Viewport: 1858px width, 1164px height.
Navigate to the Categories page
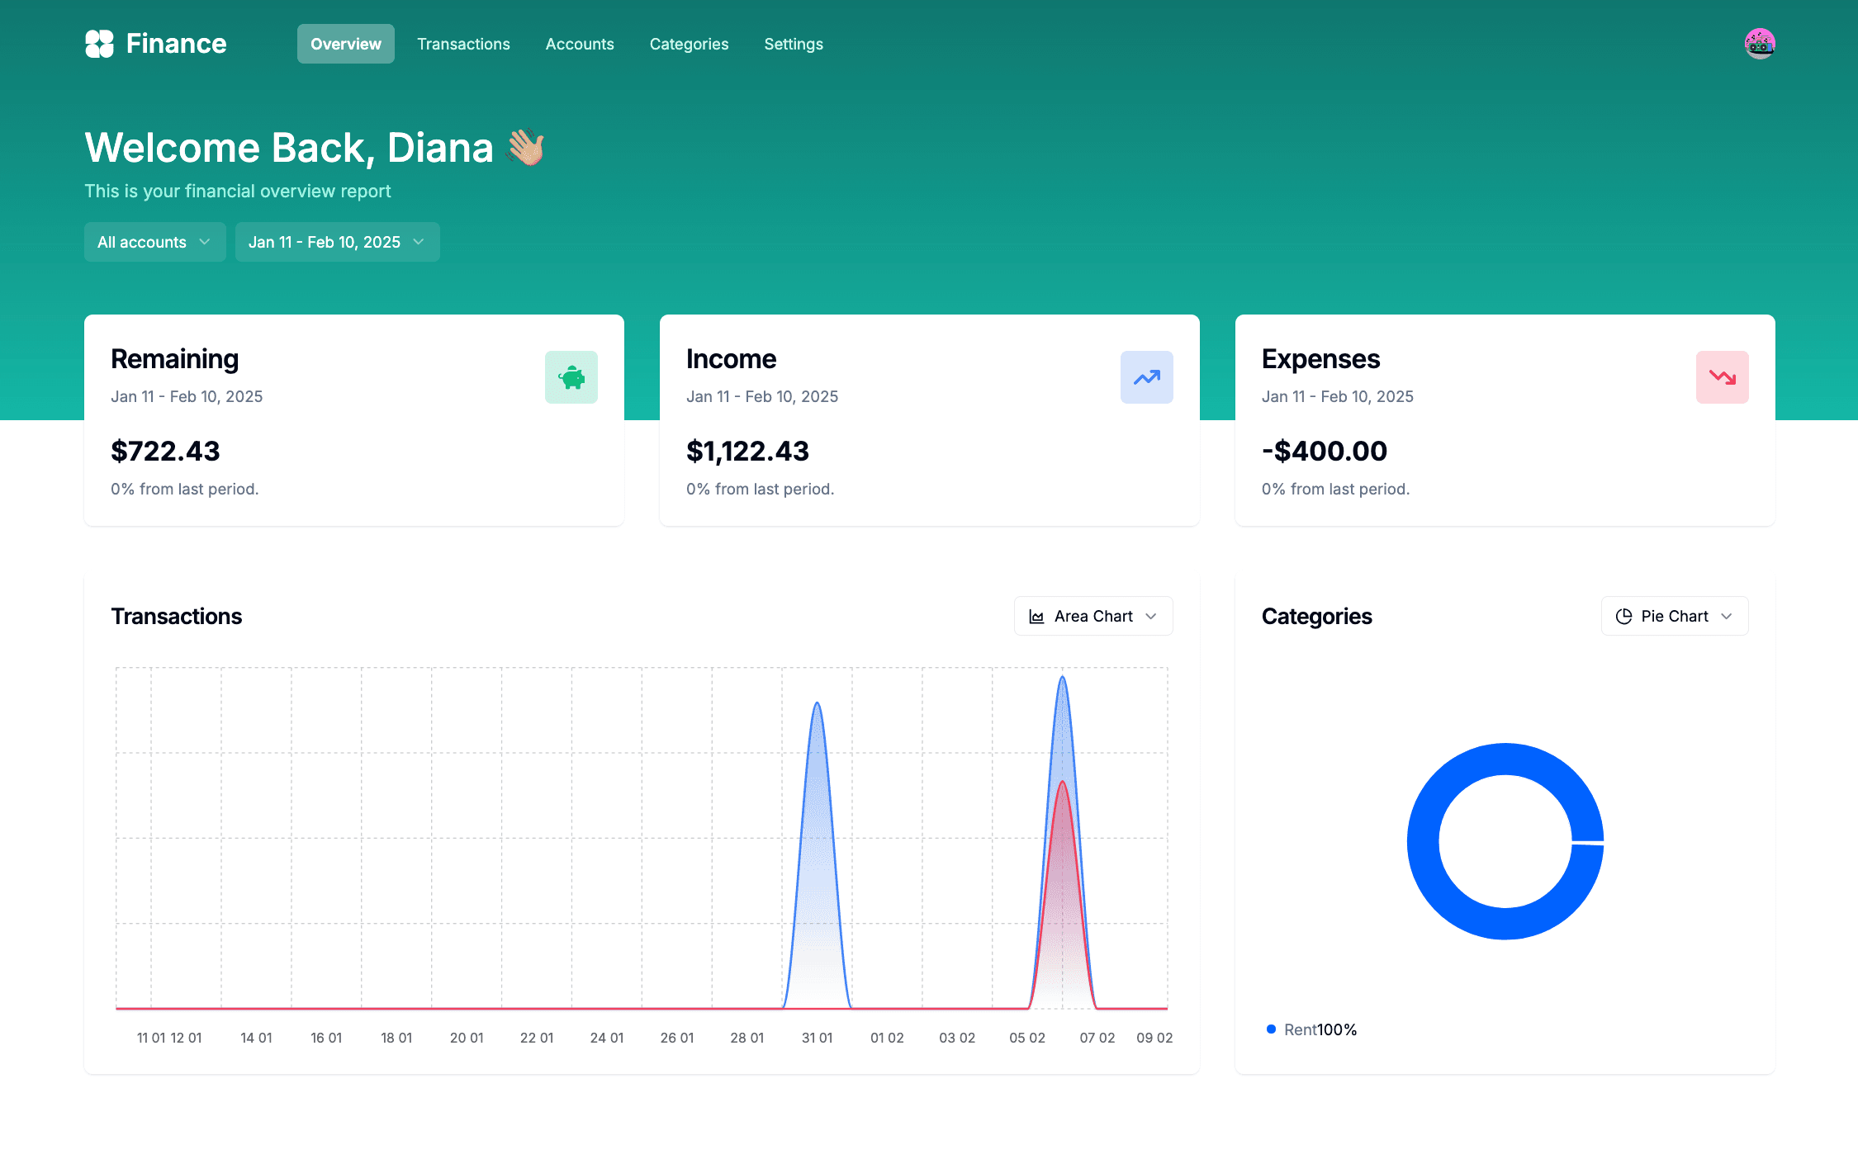pos(689,44)
